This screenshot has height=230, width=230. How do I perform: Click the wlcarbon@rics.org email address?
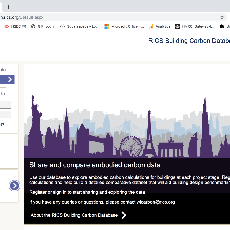[x=156, y=202]
